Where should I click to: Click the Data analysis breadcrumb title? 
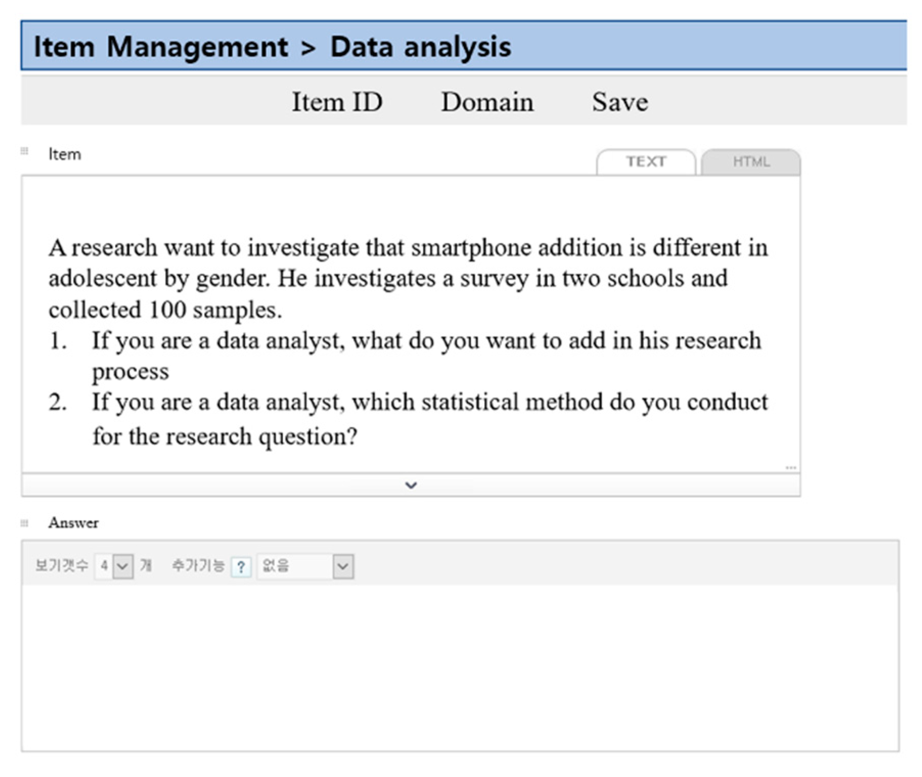(420, 47)
